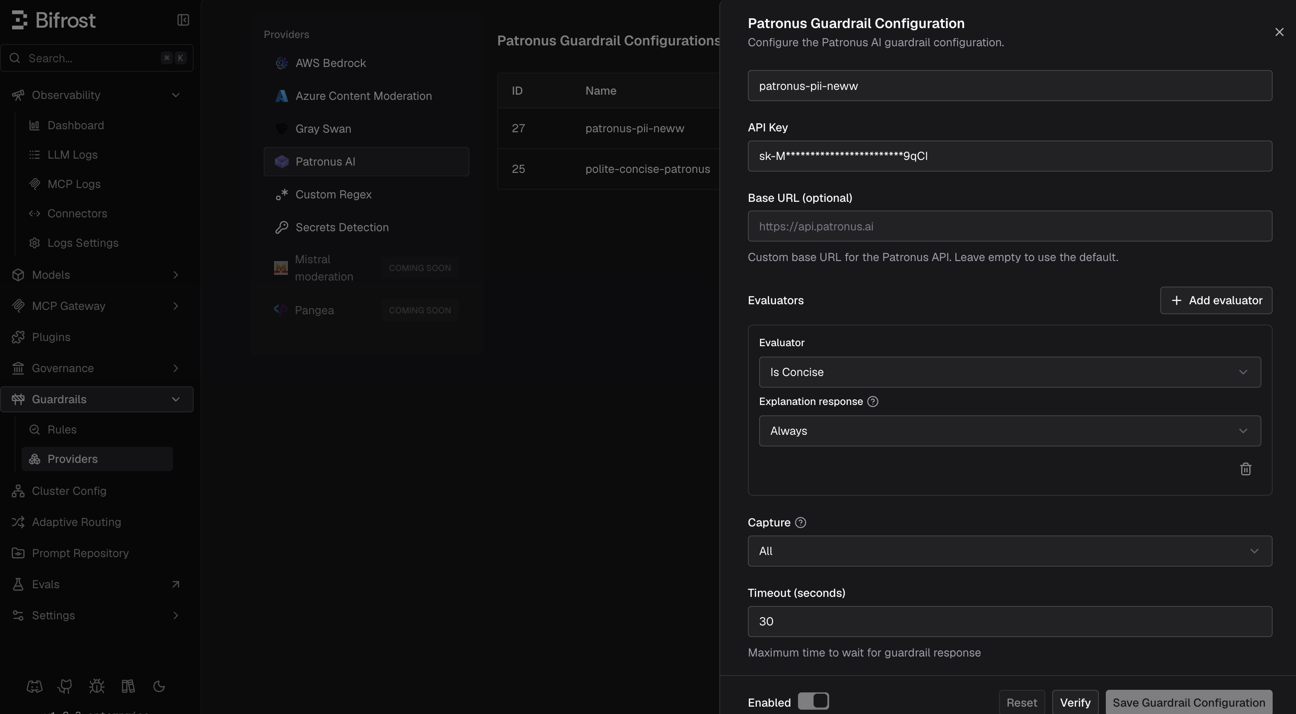The image size is (1296, 714).
Task: Click the Patronus AI cube icon
Action: [x=282, y=162]
